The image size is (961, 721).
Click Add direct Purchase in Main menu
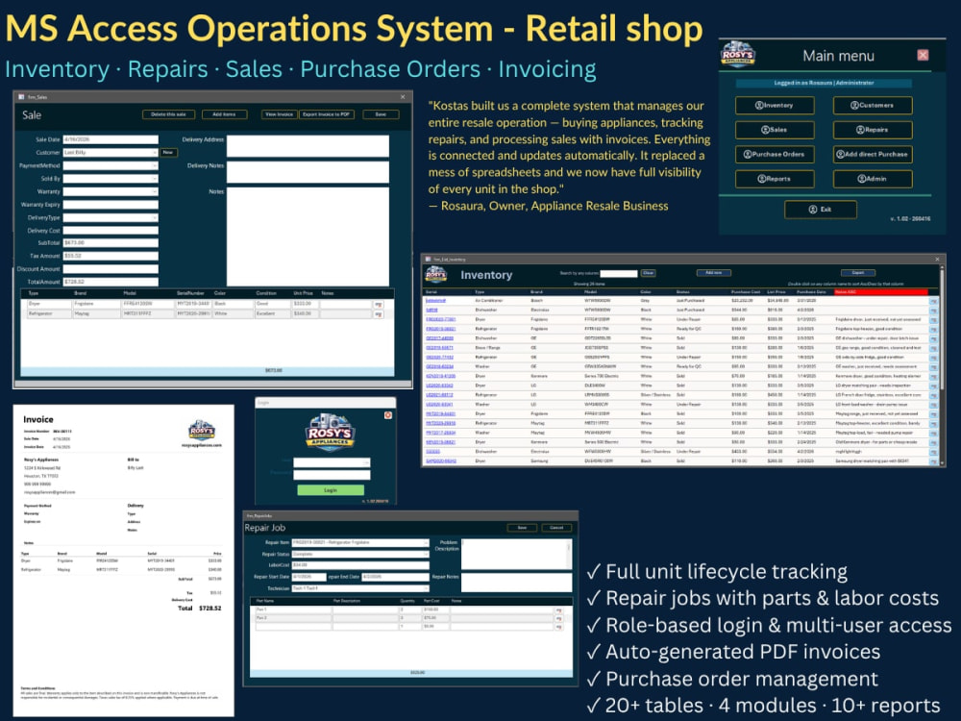tap(873, 155)
